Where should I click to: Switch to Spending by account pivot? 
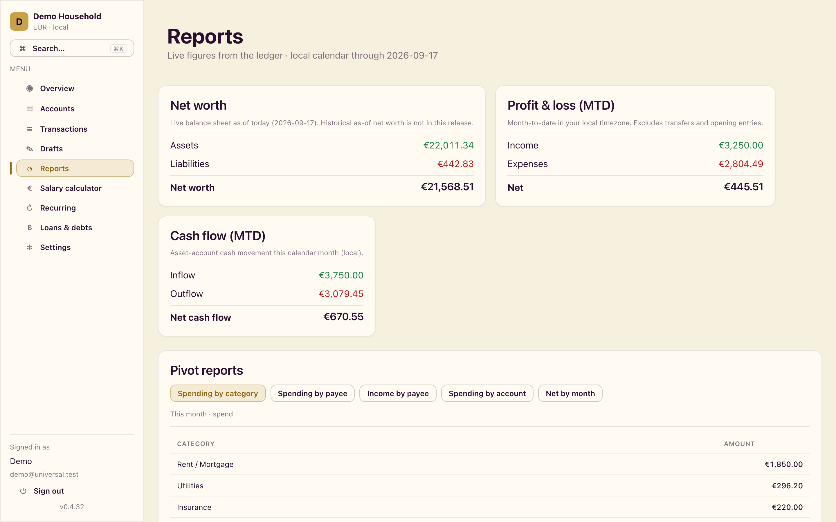click(487, 393)
